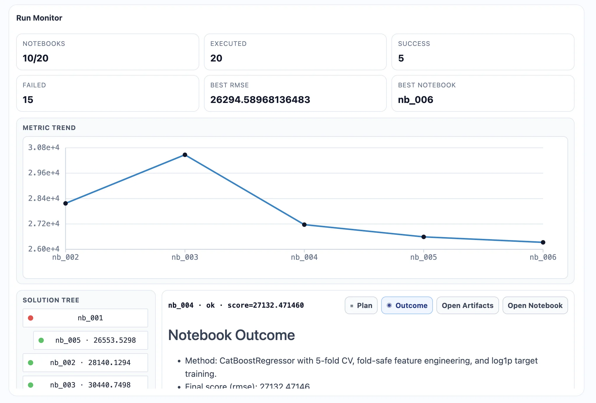Select nb_002 entry in the Solution Tree
596x403 pixels.
85,363
